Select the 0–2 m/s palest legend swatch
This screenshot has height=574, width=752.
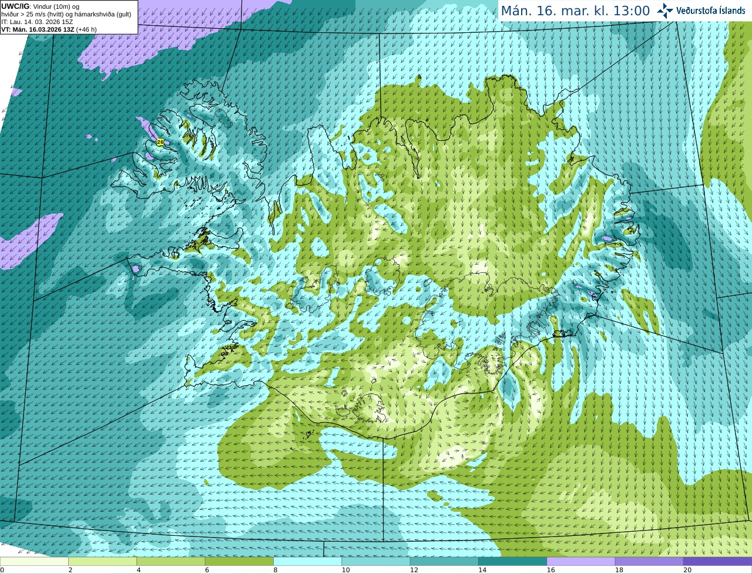tap(34, 562)
